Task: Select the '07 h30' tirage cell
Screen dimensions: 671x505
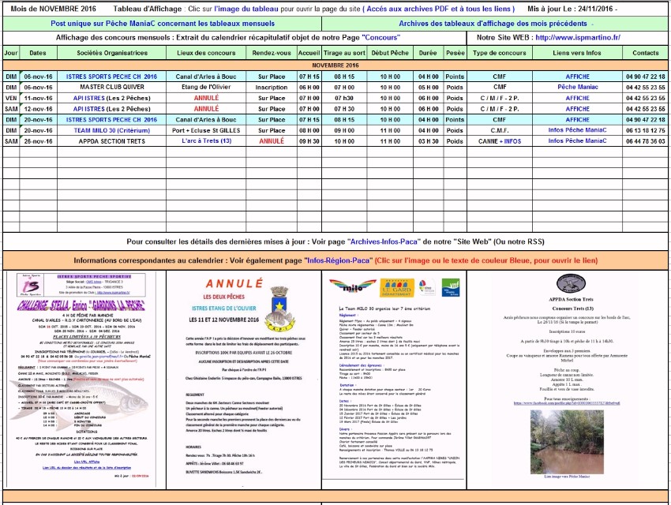Action: coord(344,98)
